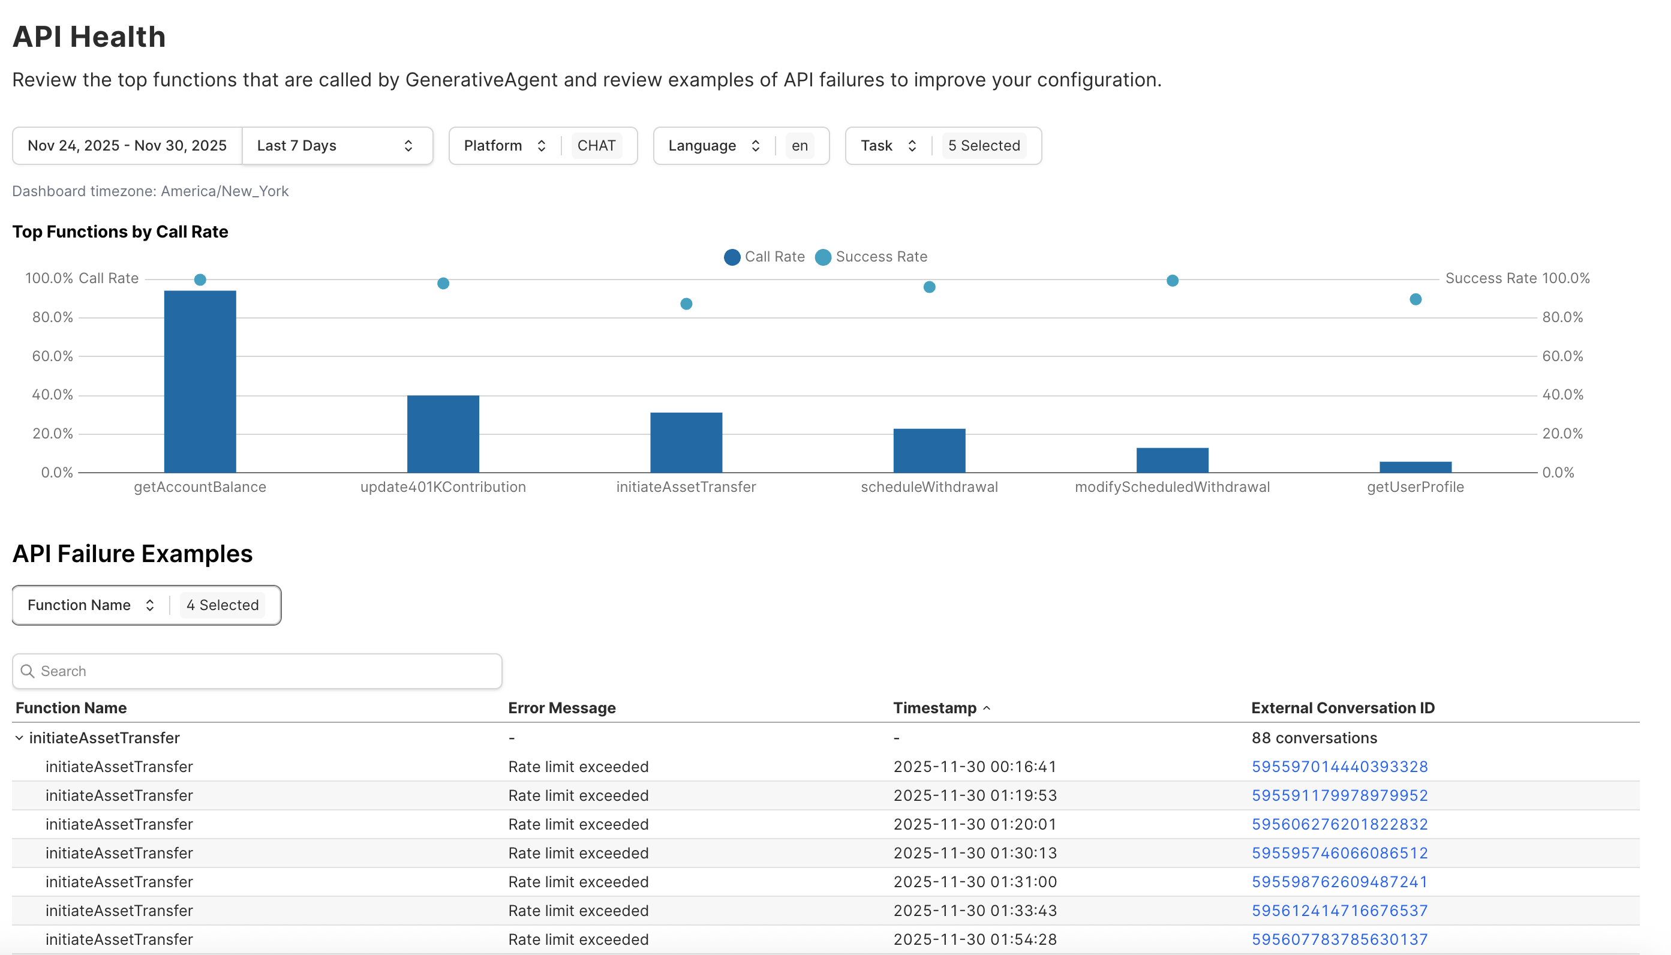This screenshot has width=1671, height=955.
Task: Click the initiateAssetTransfer success rate dot
Action: pos(686,304)
